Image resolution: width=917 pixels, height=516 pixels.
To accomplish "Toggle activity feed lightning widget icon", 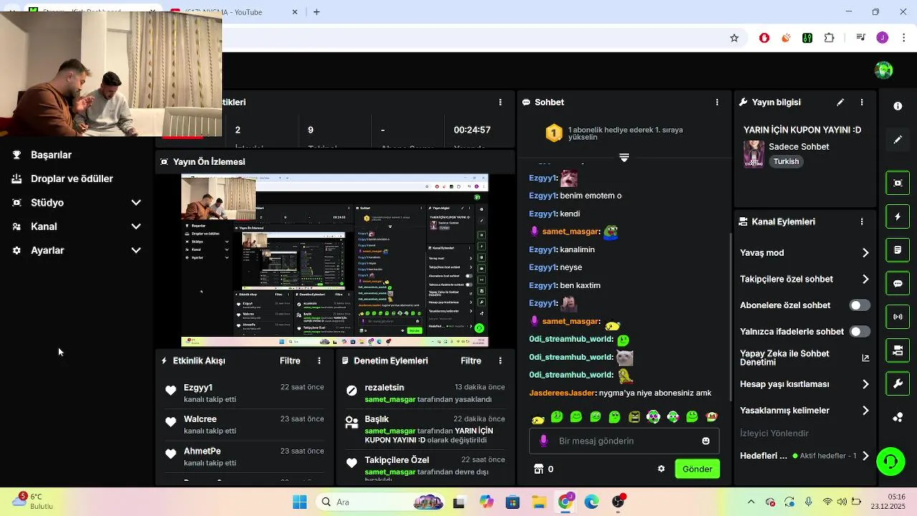I will coord(898,216).
